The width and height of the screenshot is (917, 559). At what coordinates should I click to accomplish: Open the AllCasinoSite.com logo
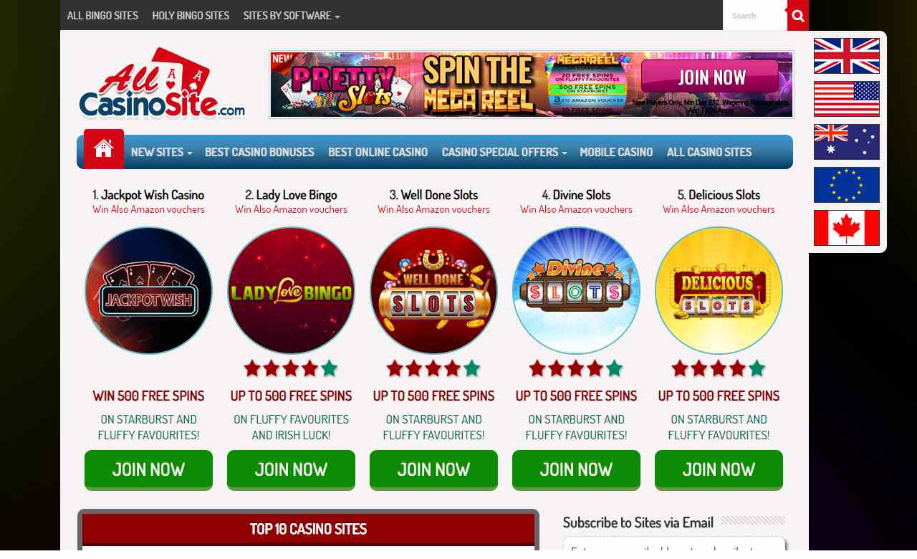(x=162, y=83)
